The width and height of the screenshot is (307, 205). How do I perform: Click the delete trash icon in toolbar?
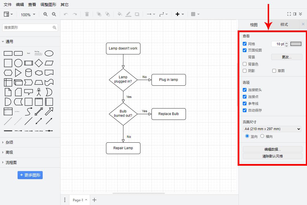87,14
